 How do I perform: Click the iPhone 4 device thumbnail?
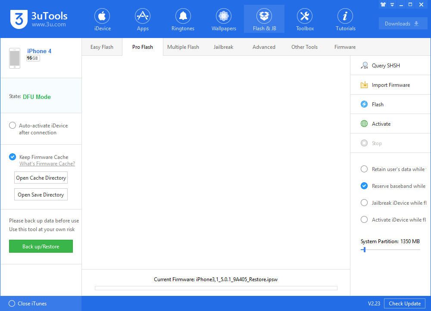click(15, 58)
